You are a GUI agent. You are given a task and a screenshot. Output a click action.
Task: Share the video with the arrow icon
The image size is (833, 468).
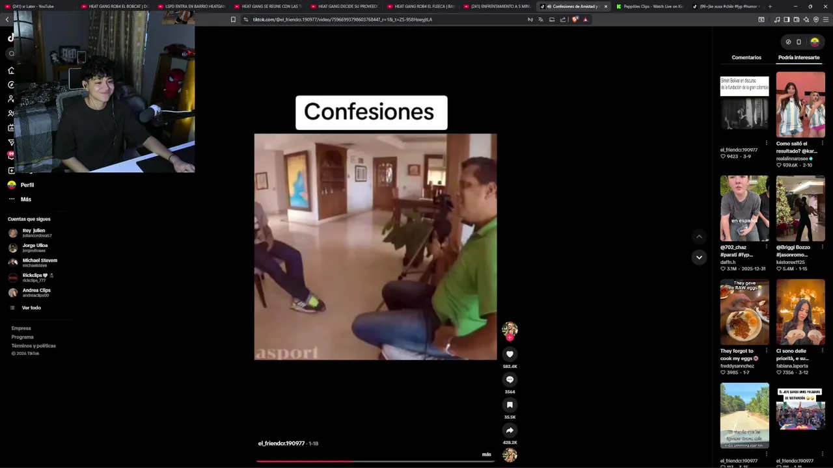point(510,430)
